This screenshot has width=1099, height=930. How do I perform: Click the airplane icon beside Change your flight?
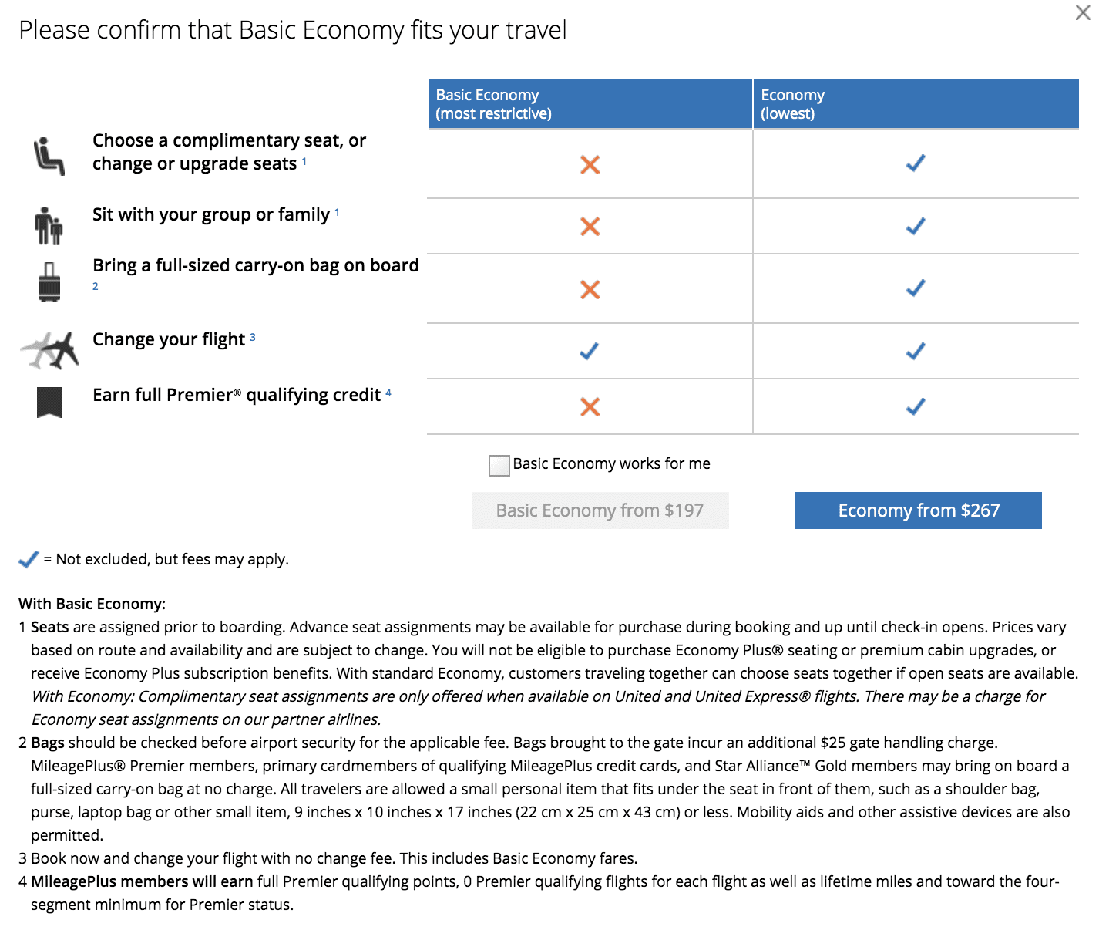[x=49, y=349]
